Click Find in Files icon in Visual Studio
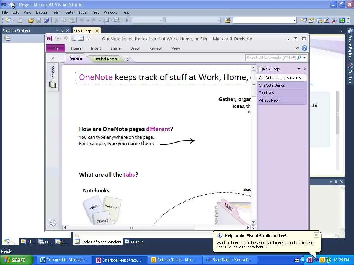Image resolution: width=354 pixels, height=265 pixels. coord(227,20)
